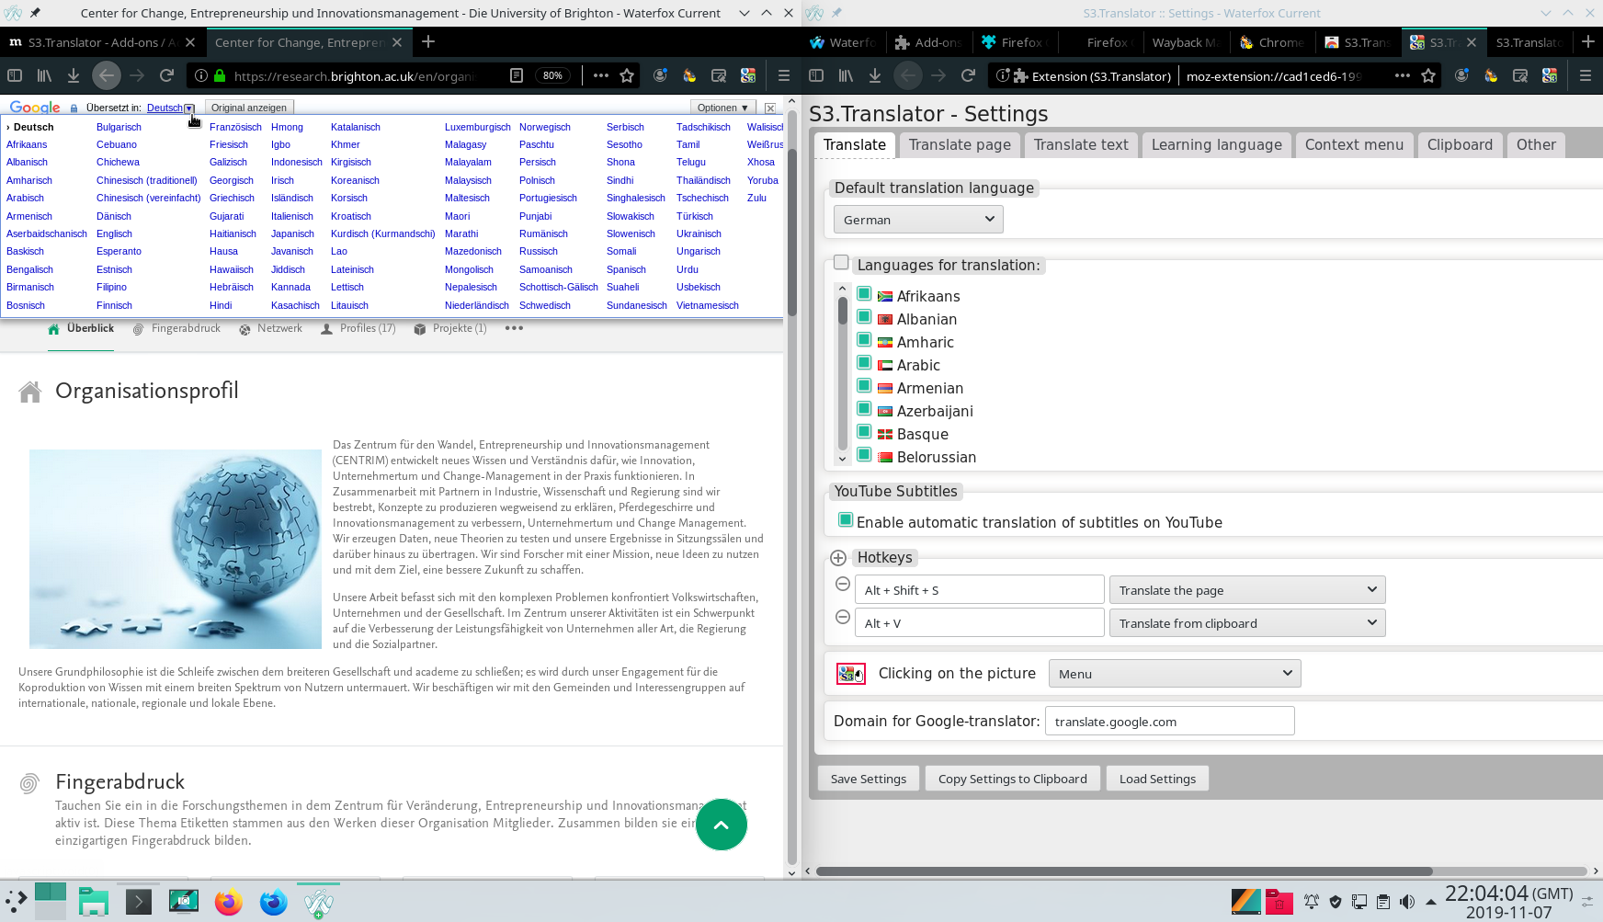The image size is (1603, 922).
Task: Open terminal from the taskbar
Action: click(139, 902)
